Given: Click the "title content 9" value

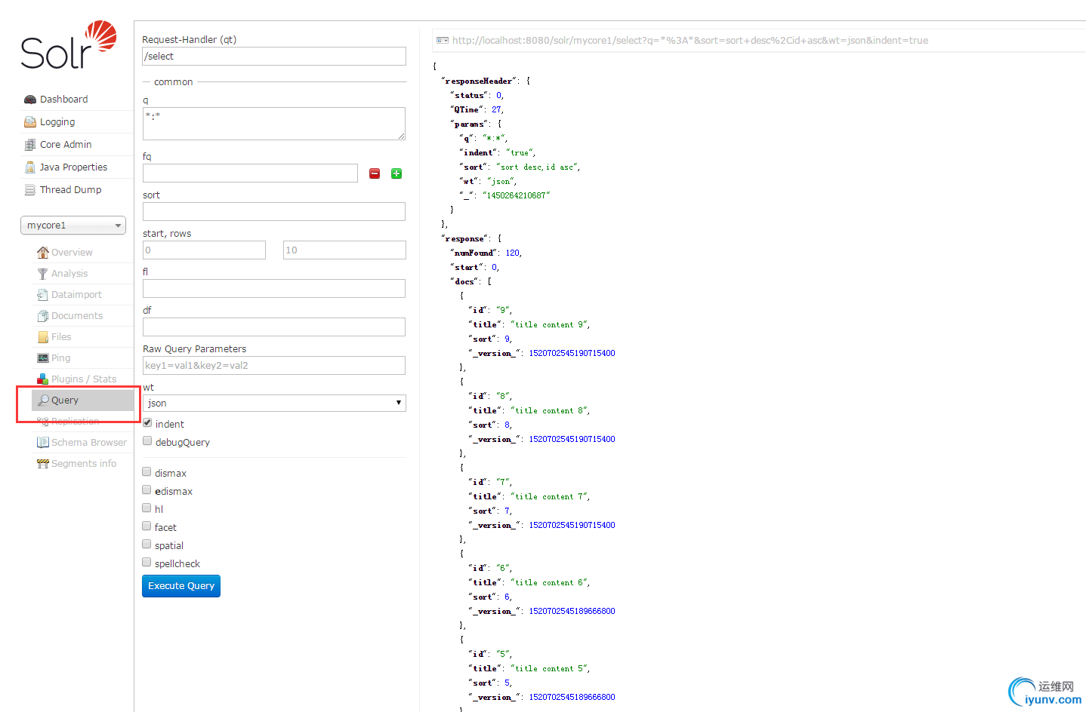Looking at the screenshot, I should pyautogui.click(x=549, y=325).
